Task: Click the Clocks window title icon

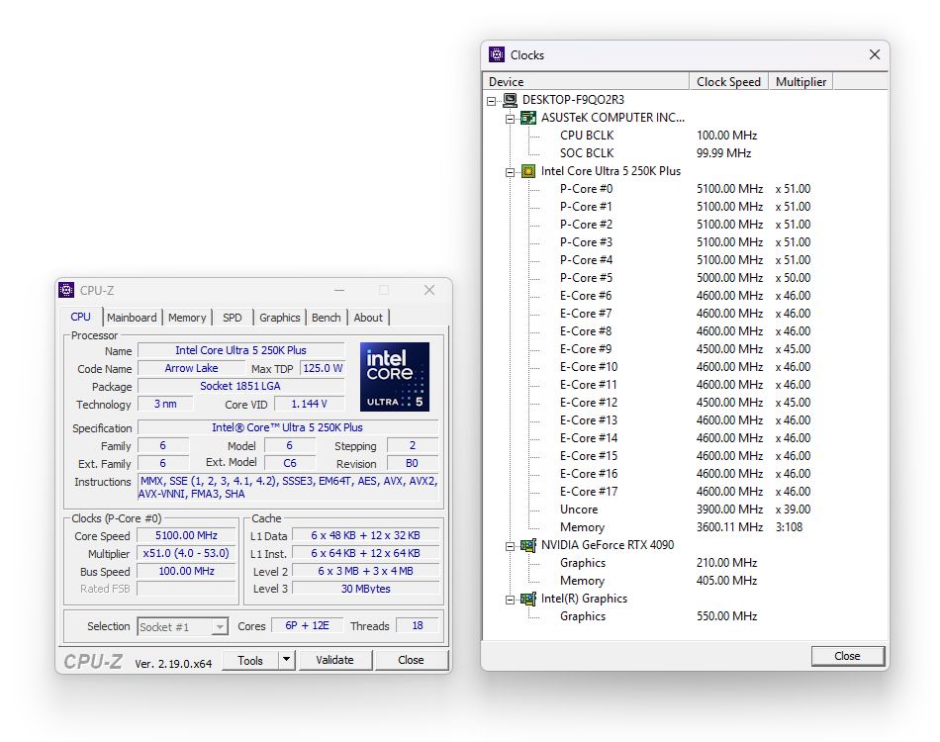Action: tap(497, 54)
